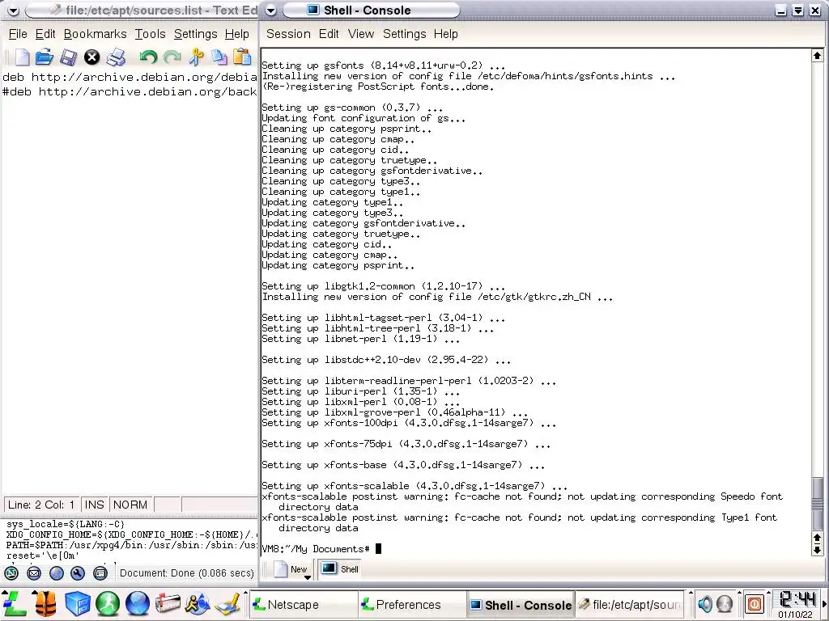829x621 pixels.
Task: Click the #deb archive.debian.org/back line
Action: 130,92
